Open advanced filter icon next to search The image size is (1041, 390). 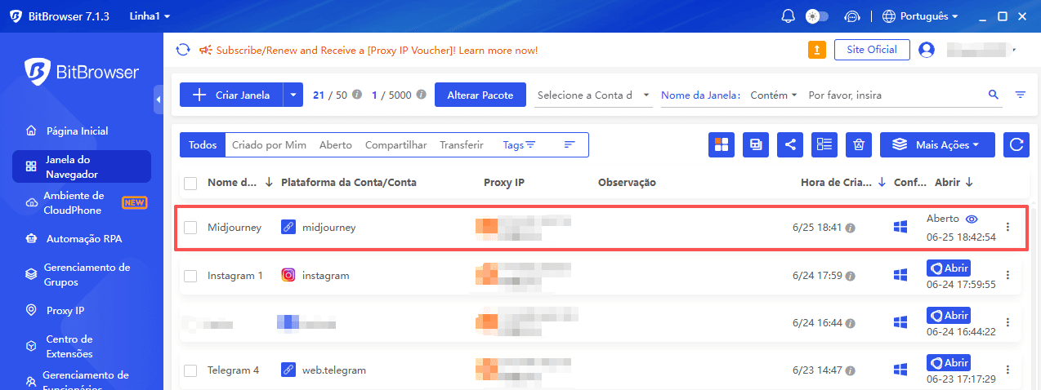coord(1021,95)
